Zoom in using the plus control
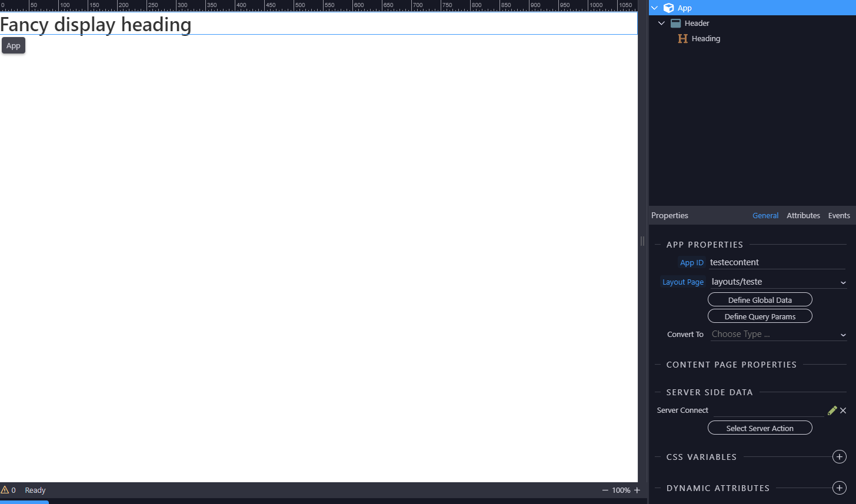The image size is (856, 504). point(637,490)
